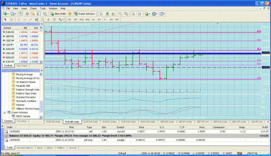The height and width of the screenshot is (156, 271).
Task: Select order 14354539 sell stop row
Action: coord(137,140)
